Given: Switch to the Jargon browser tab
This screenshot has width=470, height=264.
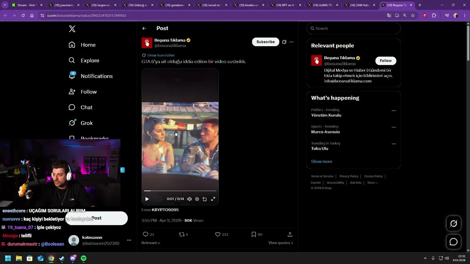Looking at the screenshot, I should tap(101, 5).
